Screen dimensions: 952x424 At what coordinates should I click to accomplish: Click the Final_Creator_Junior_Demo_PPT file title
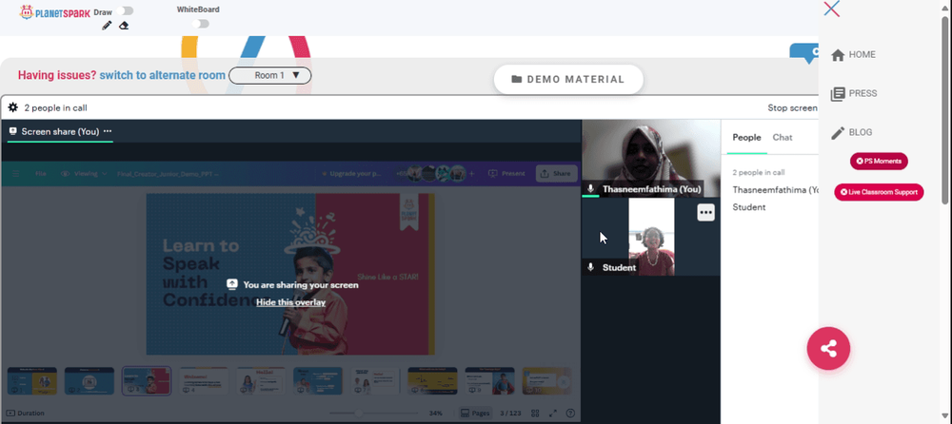pyautogui.click(x=168, y=173)
